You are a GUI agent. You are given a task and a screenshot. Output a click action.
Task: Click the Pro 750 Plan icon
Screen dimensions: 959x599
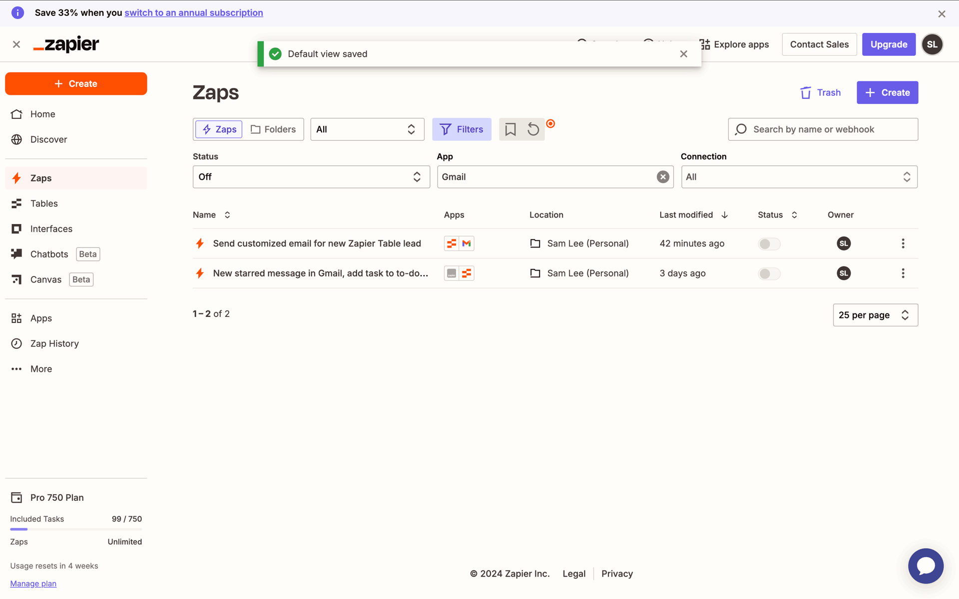16,498
